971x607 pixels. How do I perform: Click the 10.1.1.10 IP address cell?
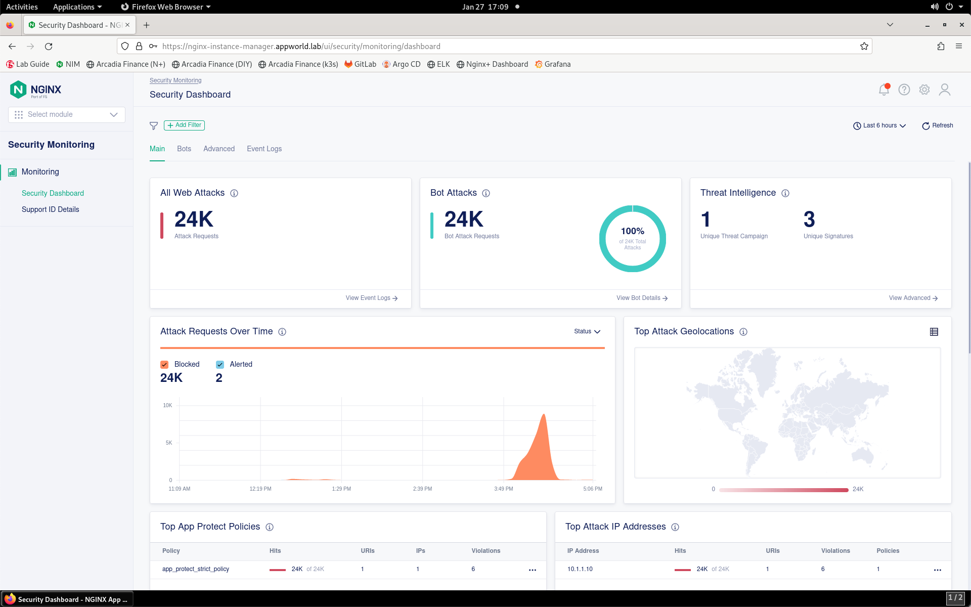pyautogui.click(x=580, y=570)
